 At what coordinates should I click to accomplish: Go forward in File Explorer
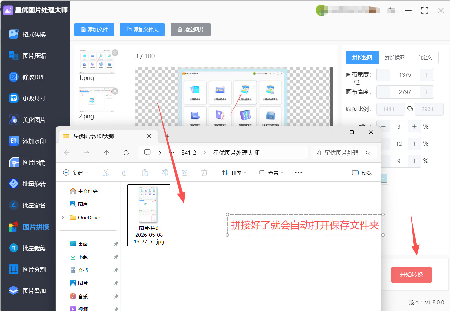(x=87, y=153)
